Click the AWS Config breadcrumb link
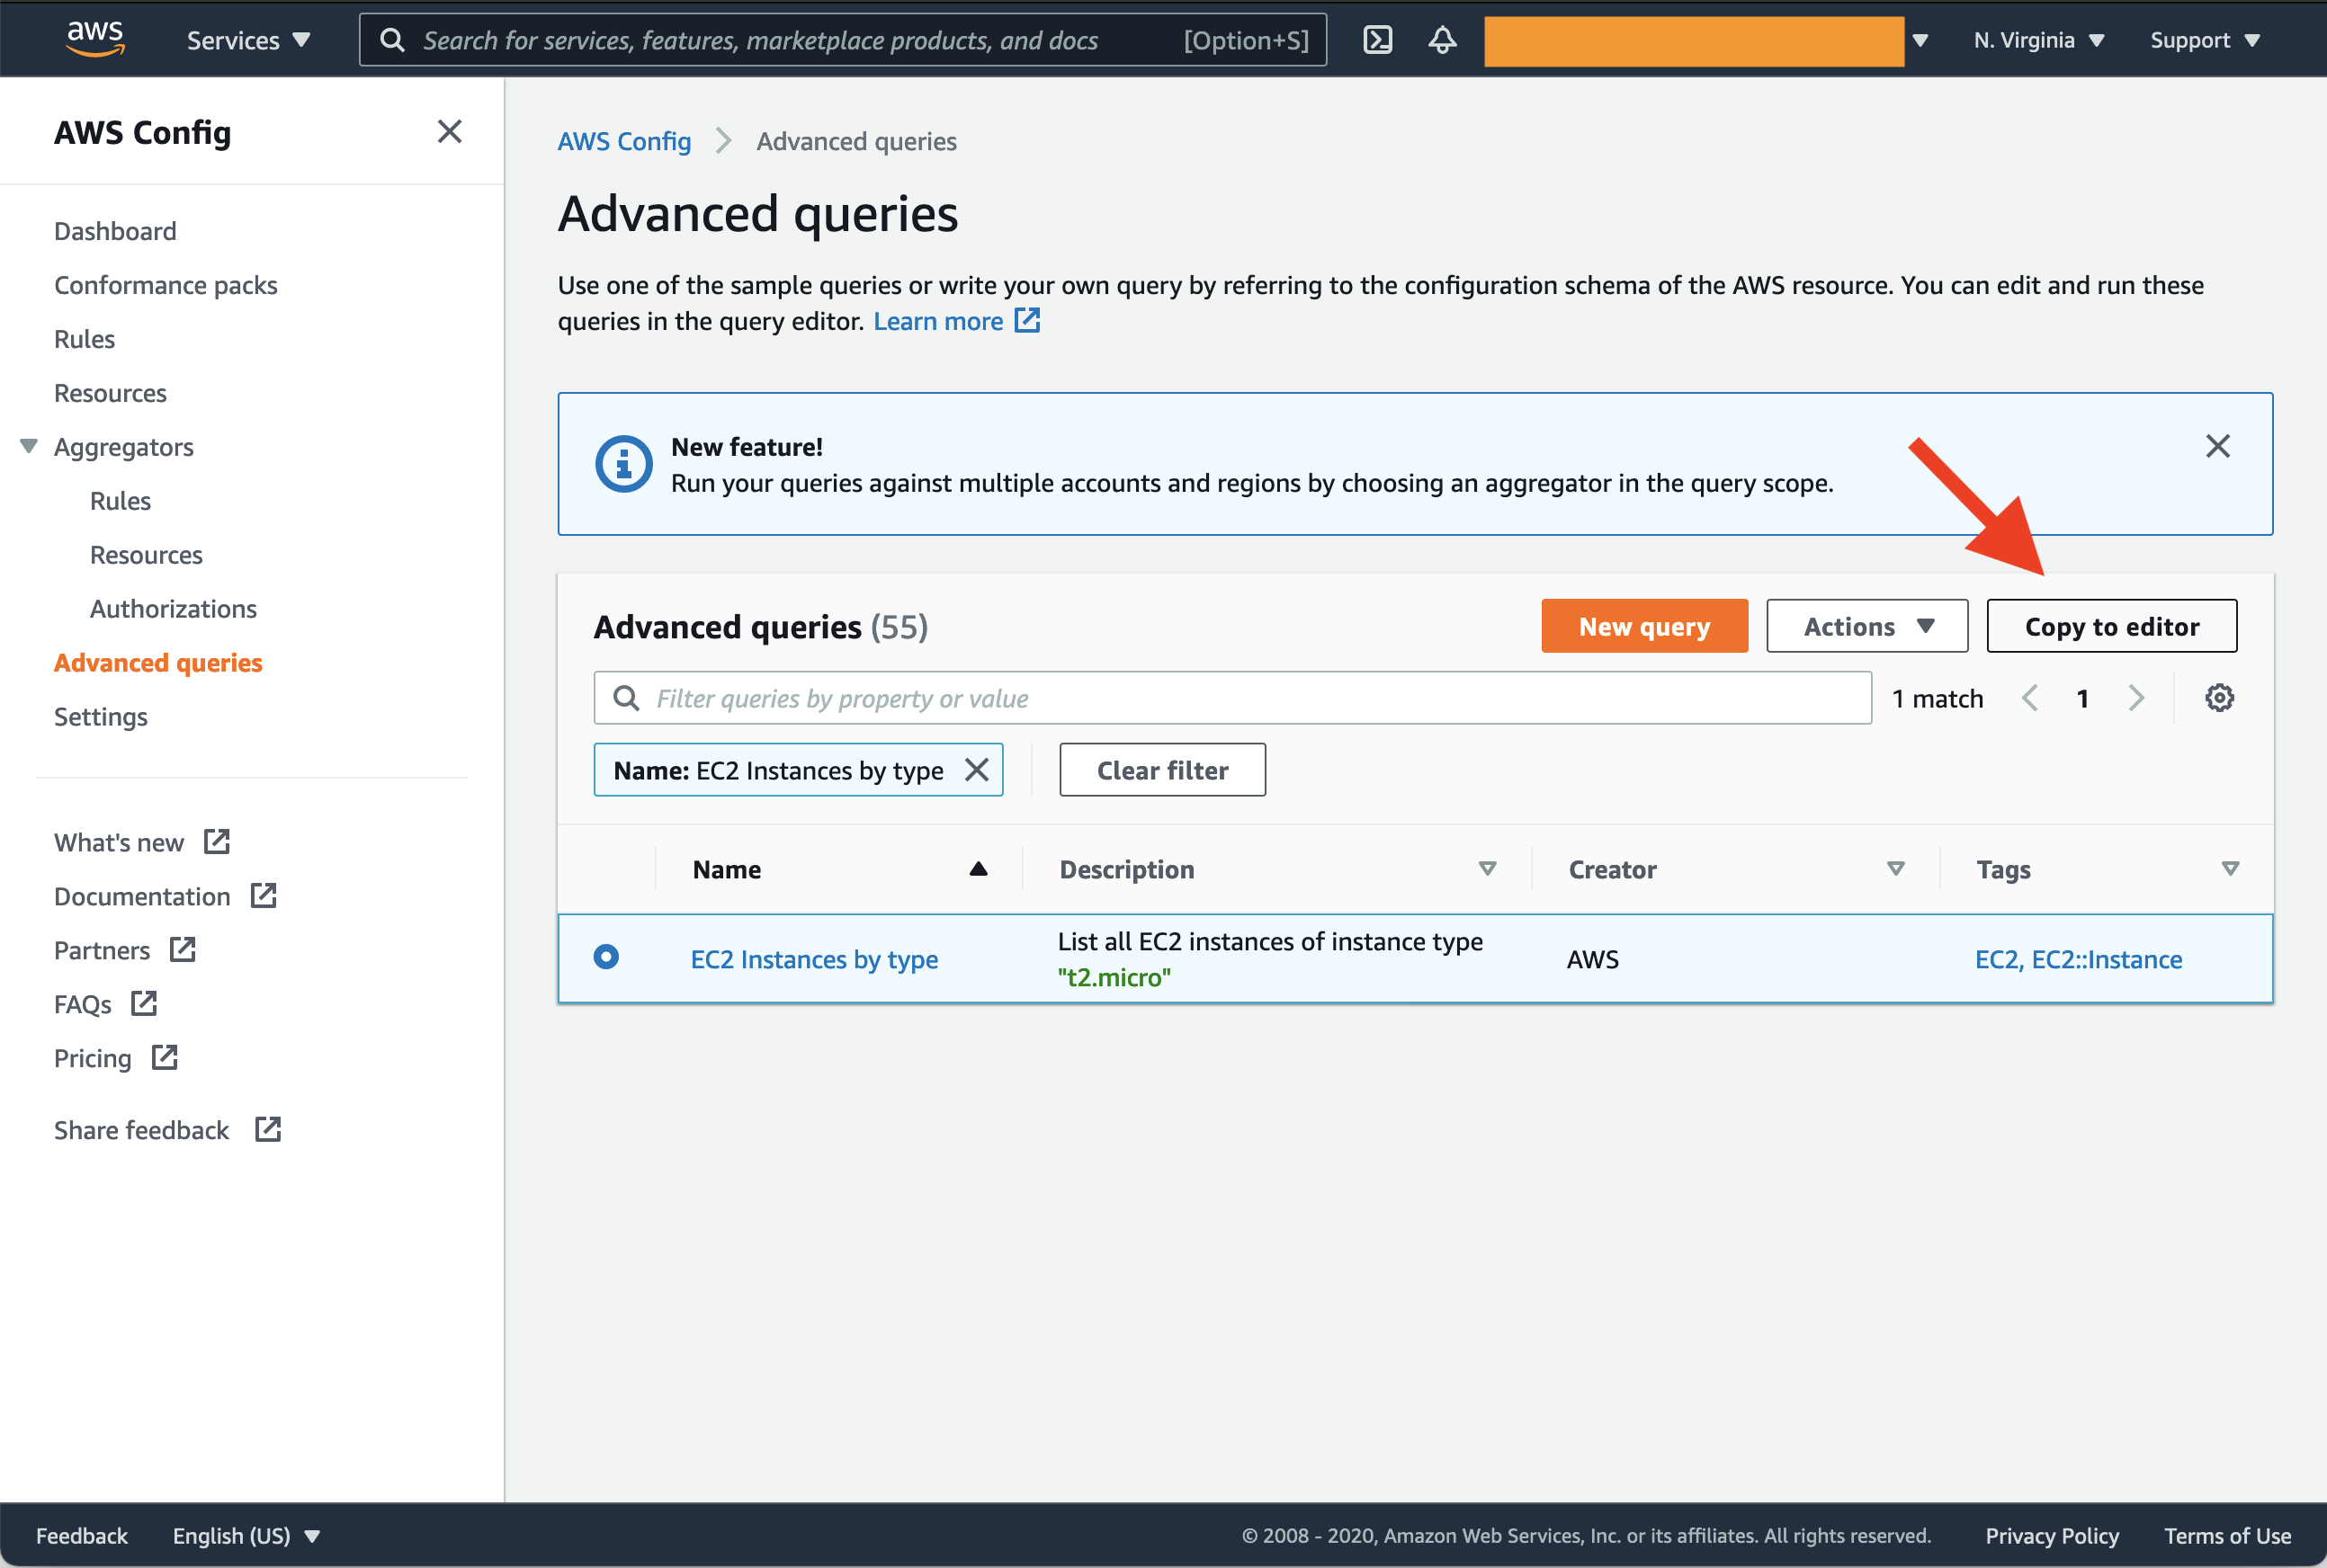The width and height of the screenshot is (2327, 1568). coord(624,141)
